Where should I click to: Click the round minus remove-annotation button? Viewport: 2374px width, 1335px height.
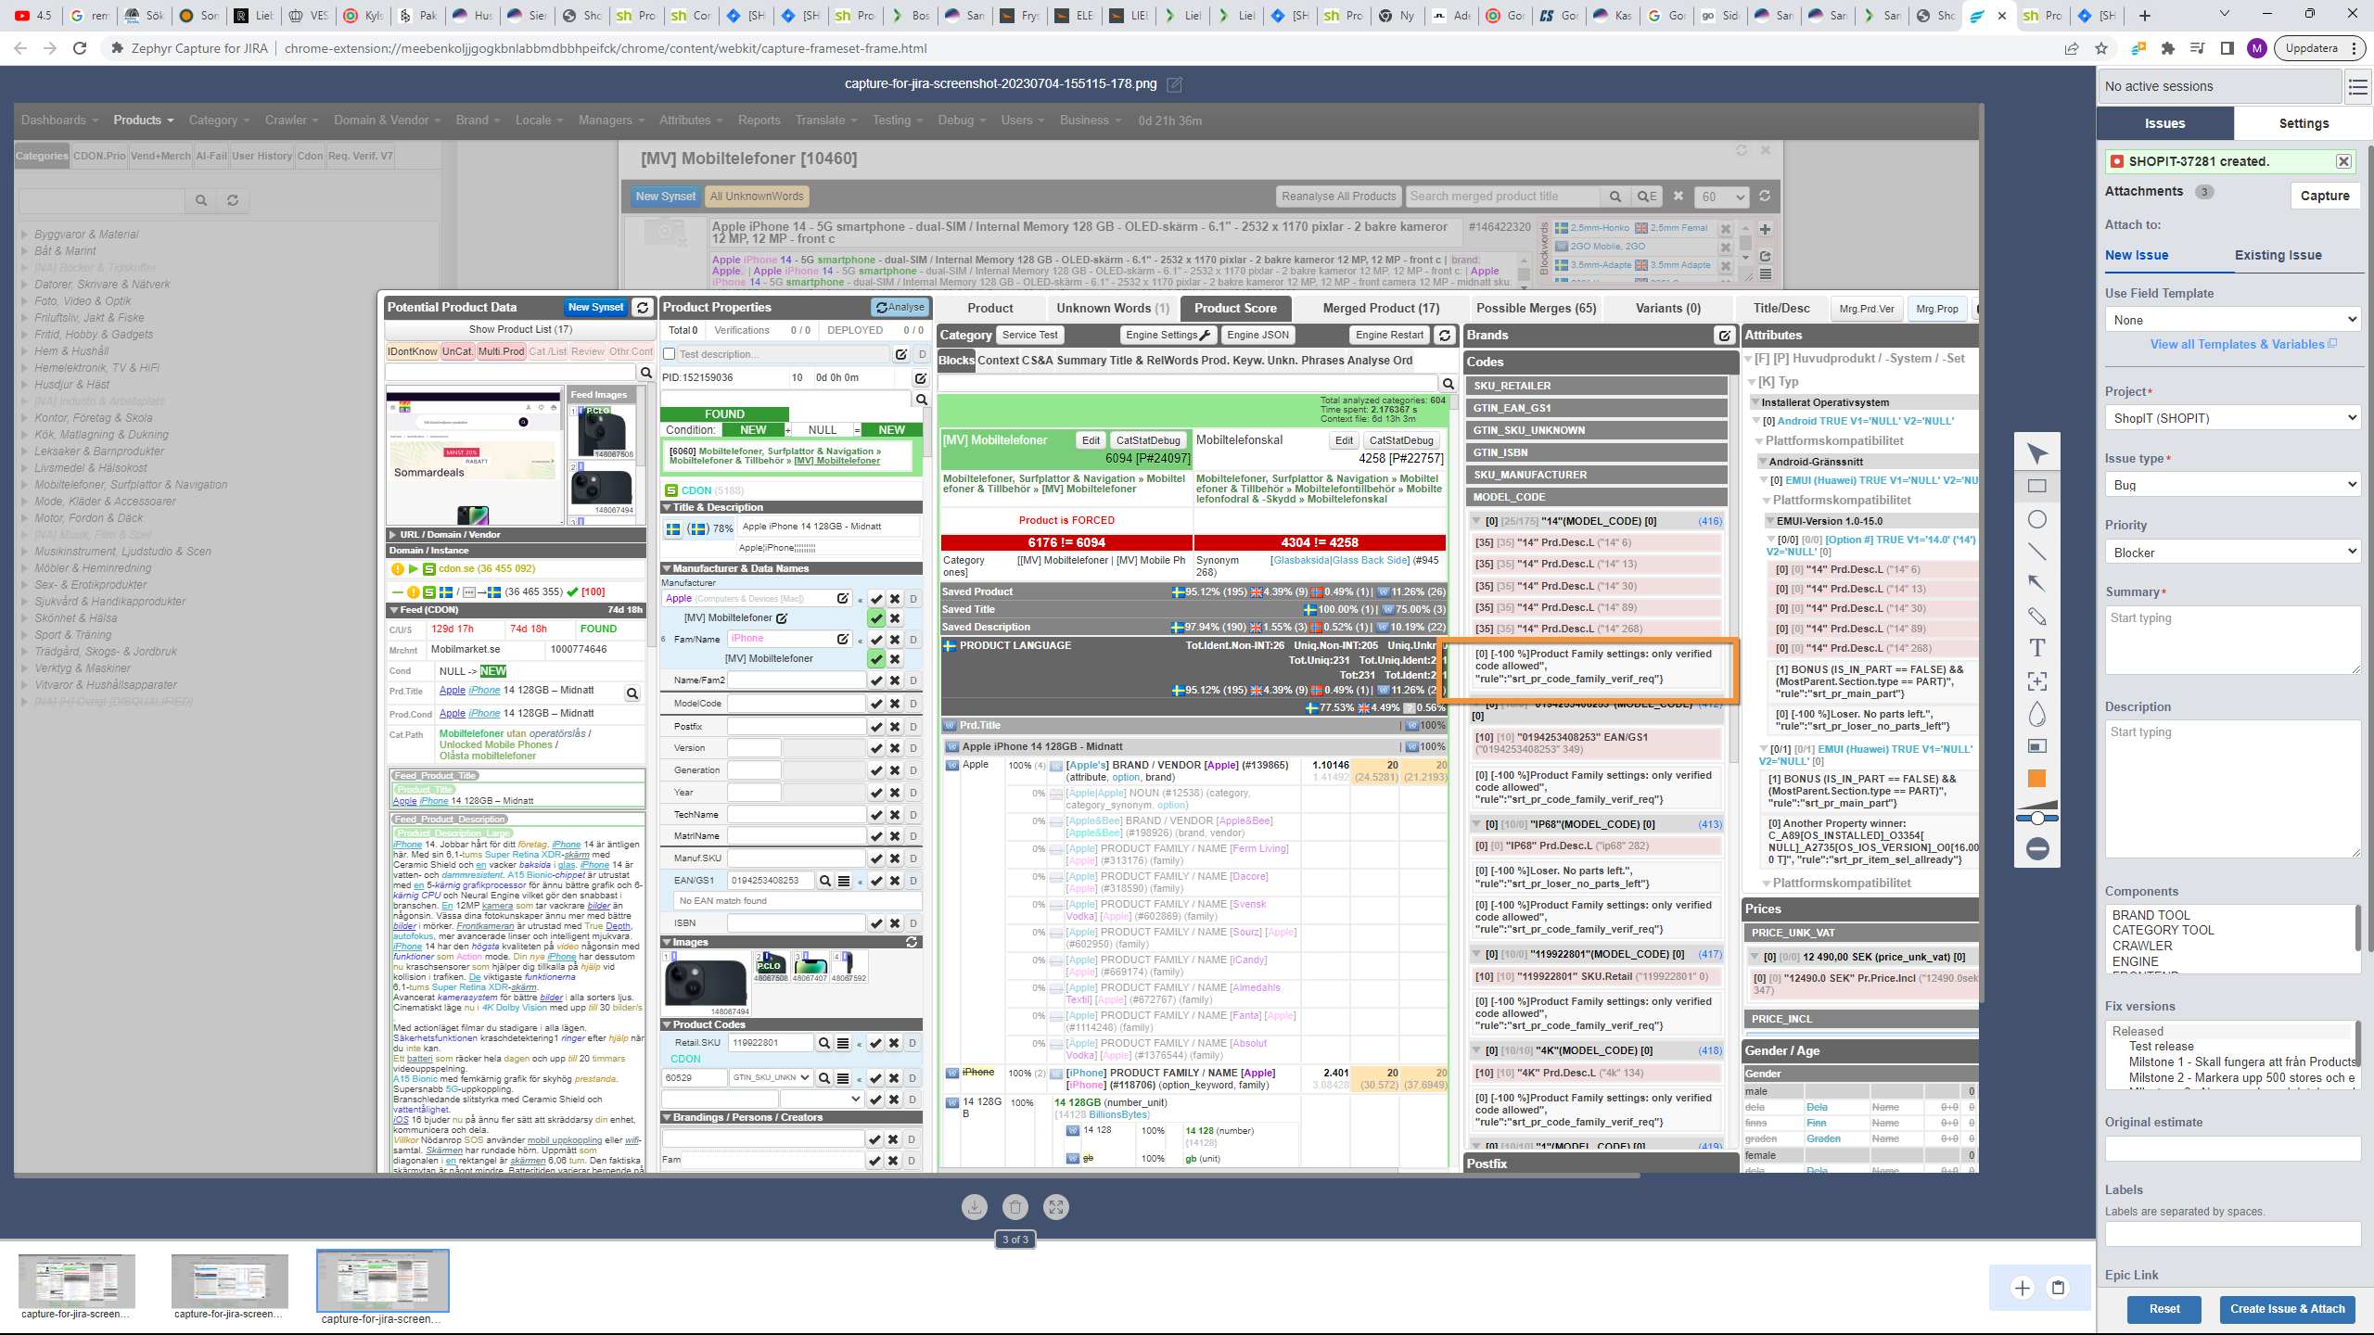pyautogui.click(x=2036, y=848)
